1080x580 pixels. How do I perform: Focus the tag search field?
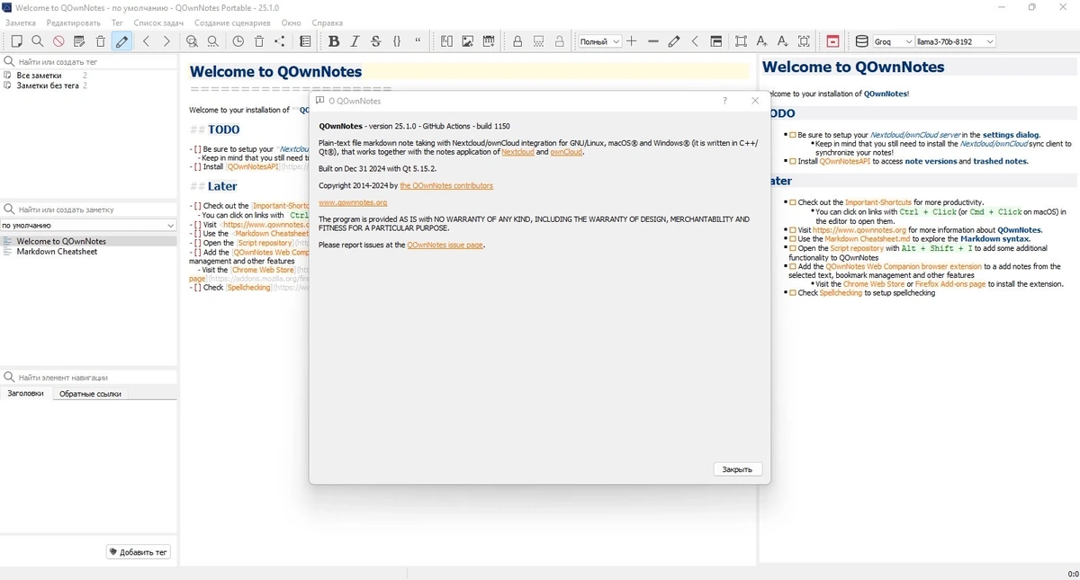pos(95,61)
